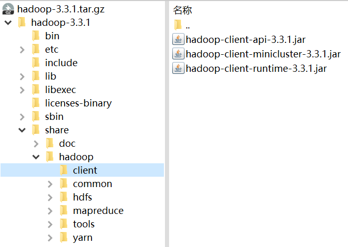Viewport: 348px width, 247px height.
Task: Click the jar icon of hadoop-client-minicluster-3.3.1.jar
Action: click(178, 54)
